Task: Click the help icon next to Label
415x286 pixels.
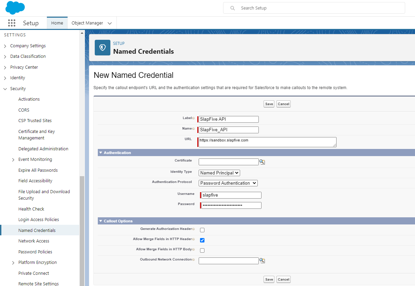Action: tap(194, 118)
